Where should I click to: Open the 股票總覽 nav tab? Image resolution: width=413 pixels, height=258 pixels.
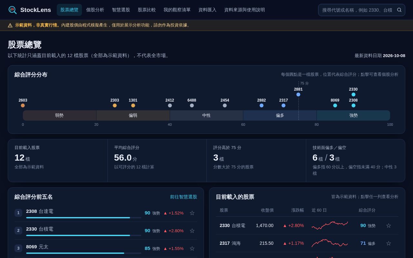(69, 10)
